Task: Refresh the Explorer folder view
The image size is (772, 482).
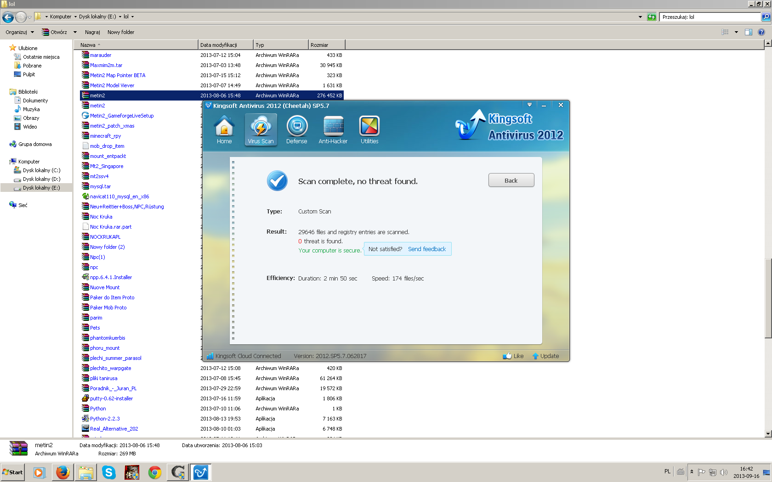Action: pos(652,17)
